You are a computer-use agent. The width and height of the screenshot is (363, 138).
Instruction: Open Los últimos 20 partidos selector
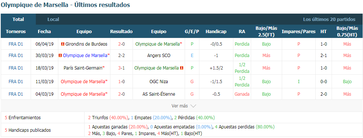pyautogui.click(x=329, y=20)
